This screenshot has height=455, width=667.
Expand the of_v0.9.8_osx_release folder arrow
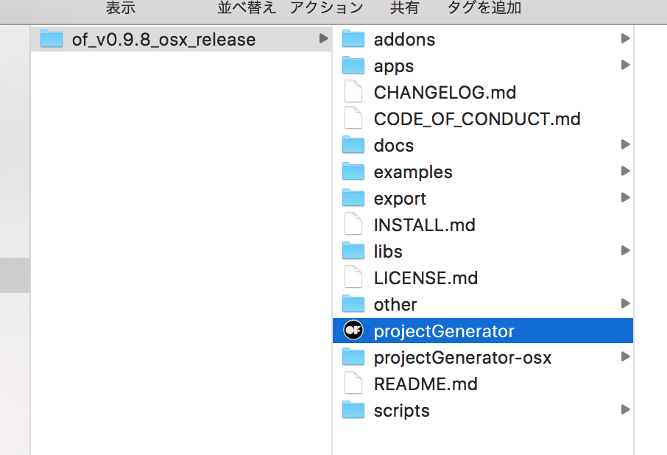[x=322, y=39]
